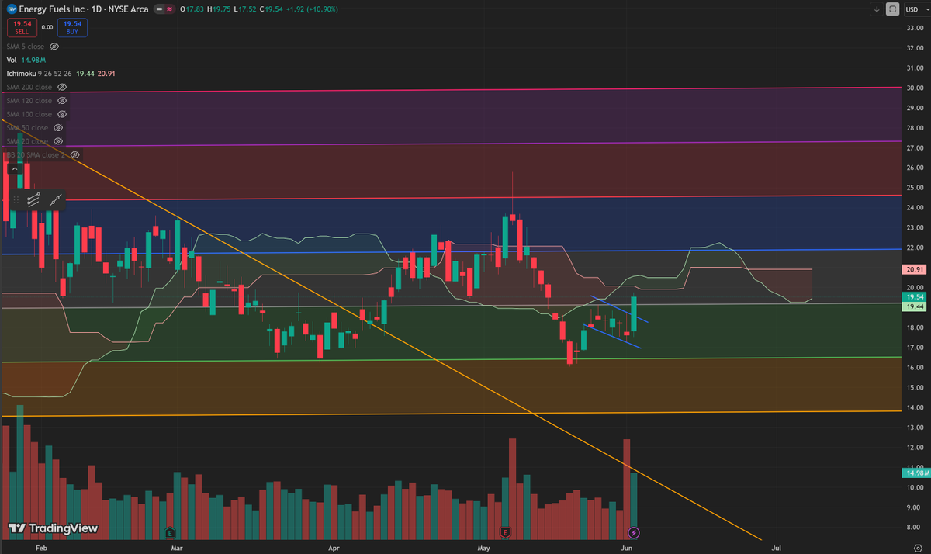Click the Energy Fuels Inc symbol logo
This screenshot has height=554, width=931.
[x=12, y=9]
